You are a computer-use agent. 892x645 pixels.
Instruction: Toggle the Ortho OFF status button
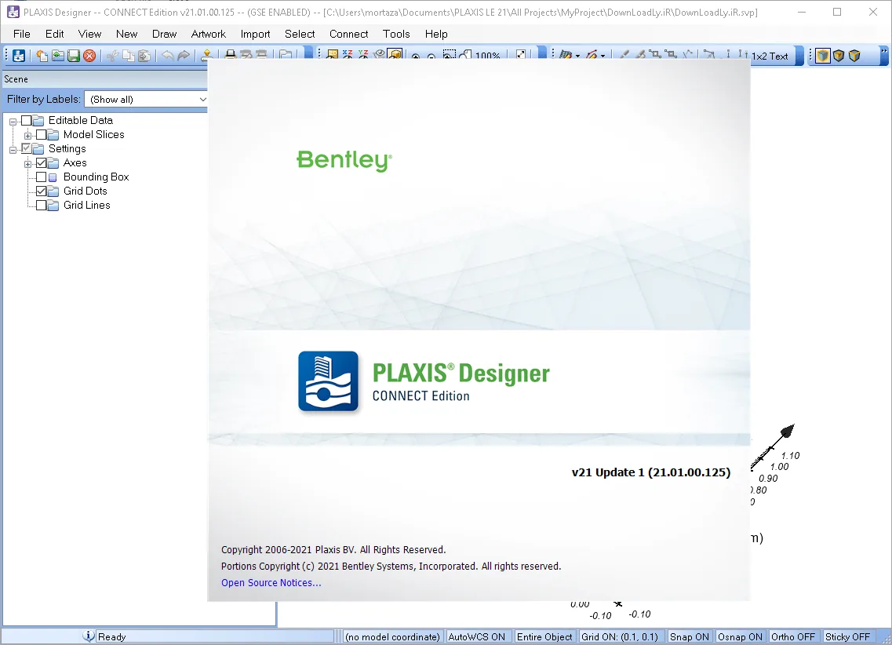[x=793, y=636]
